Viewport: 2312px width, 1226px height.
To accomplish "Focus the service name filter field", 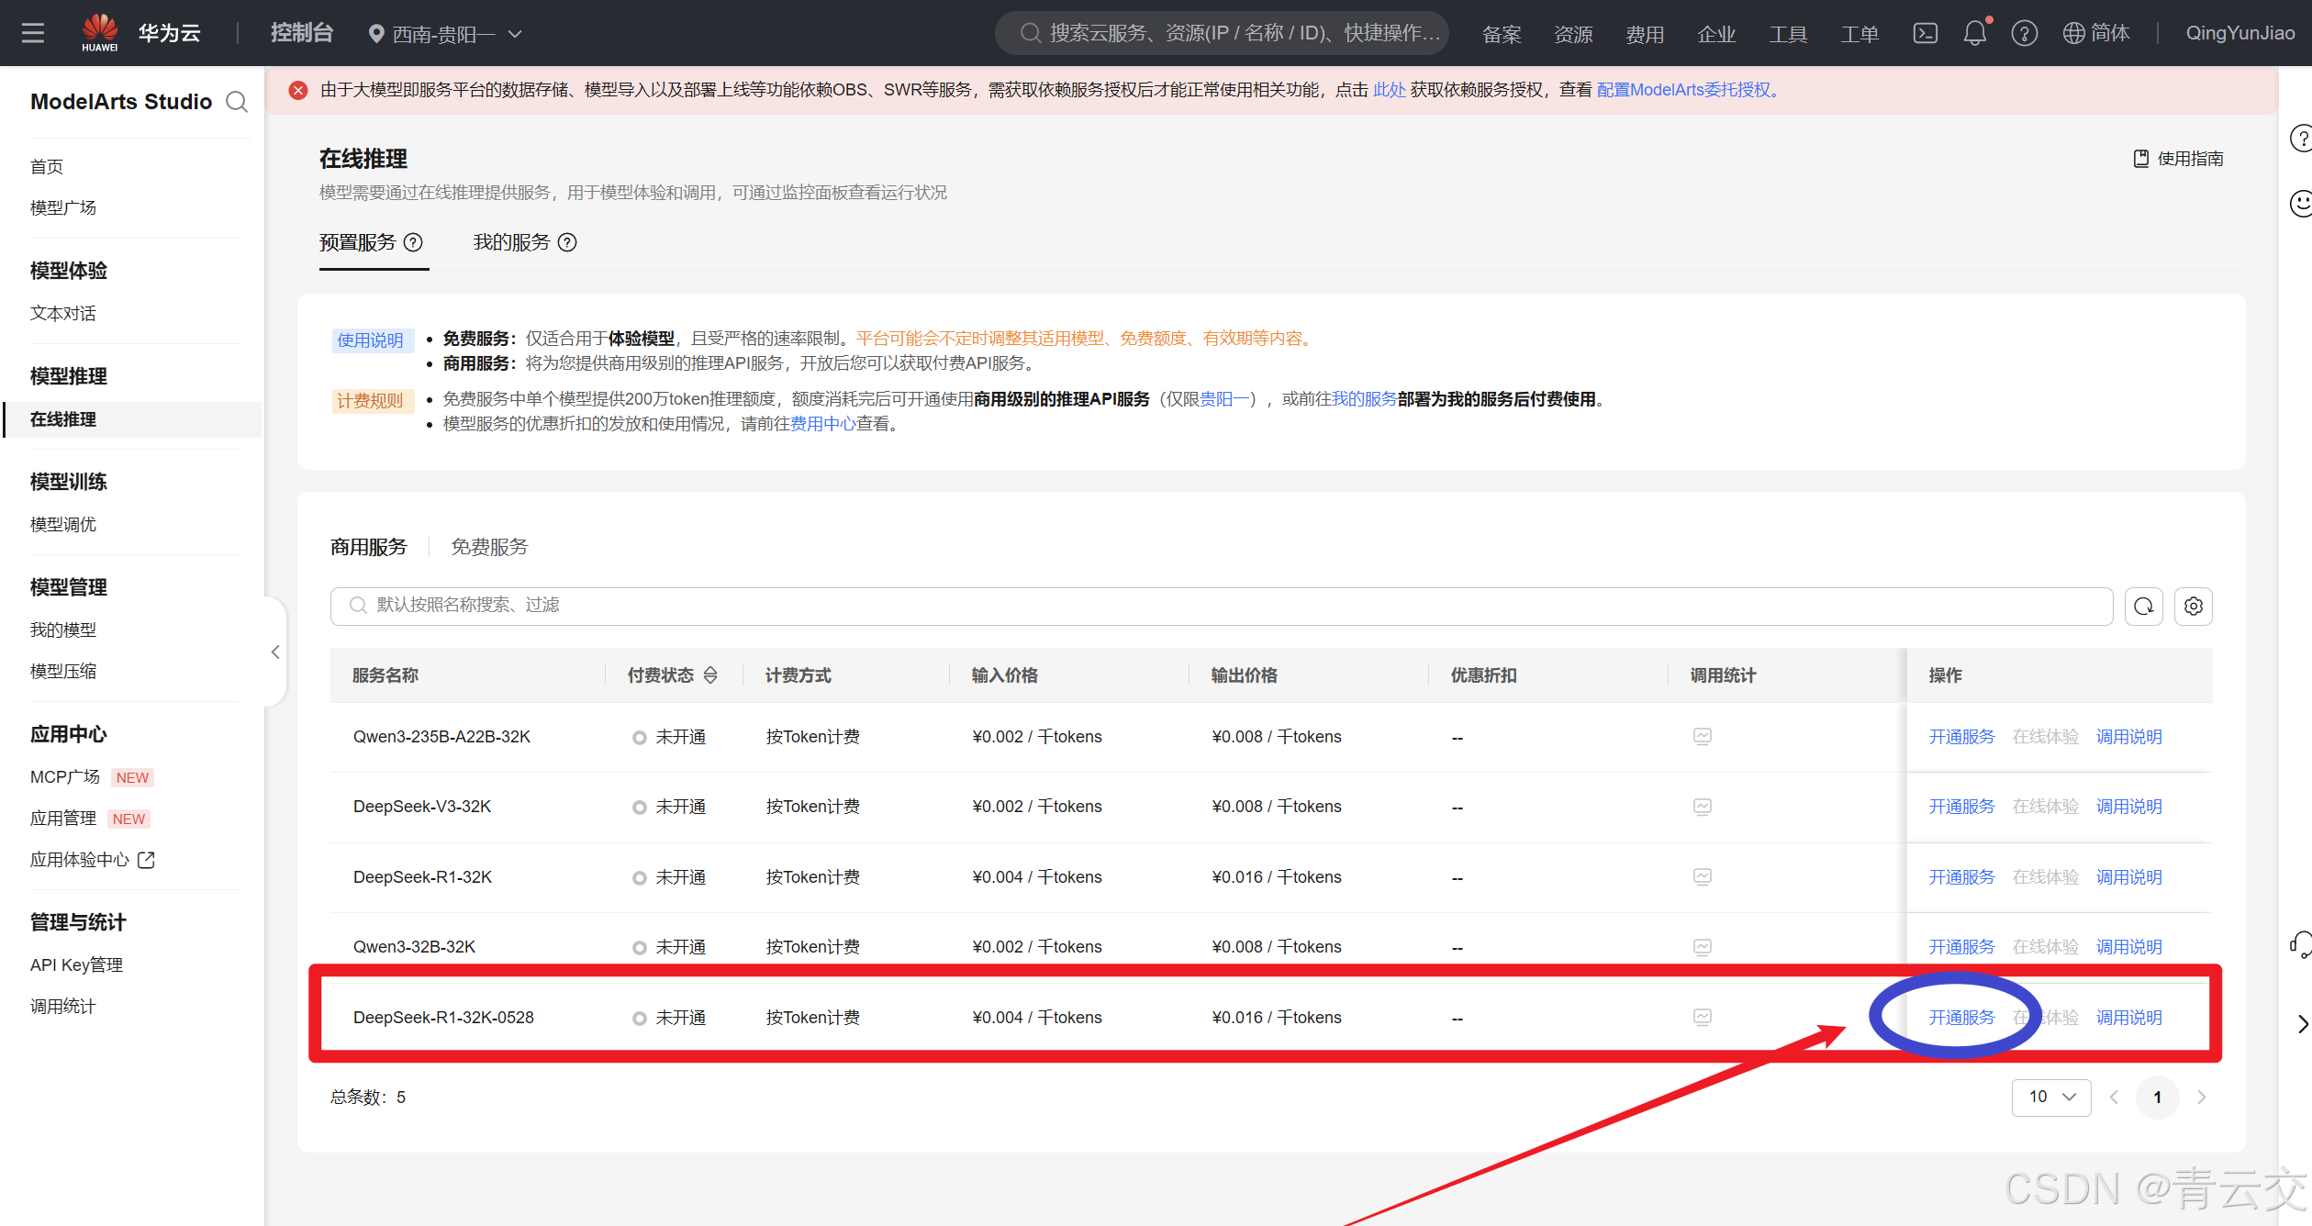I will [1222, 606].
